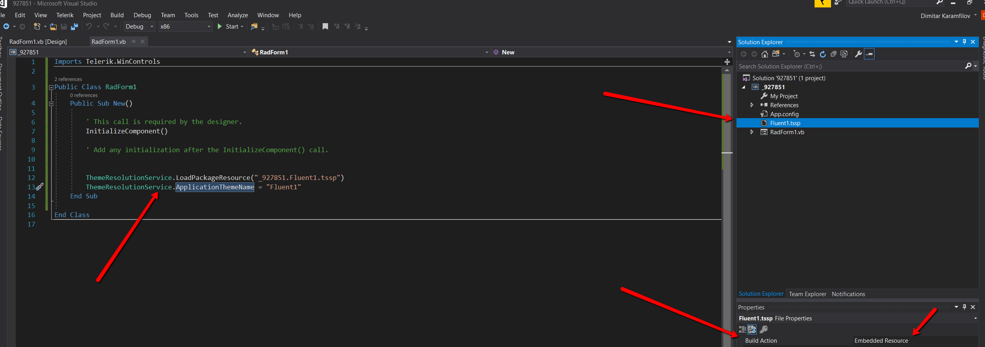Switch to the RadForm1.vb [Design] tab
985x347 pixels.
click(38, 41)
